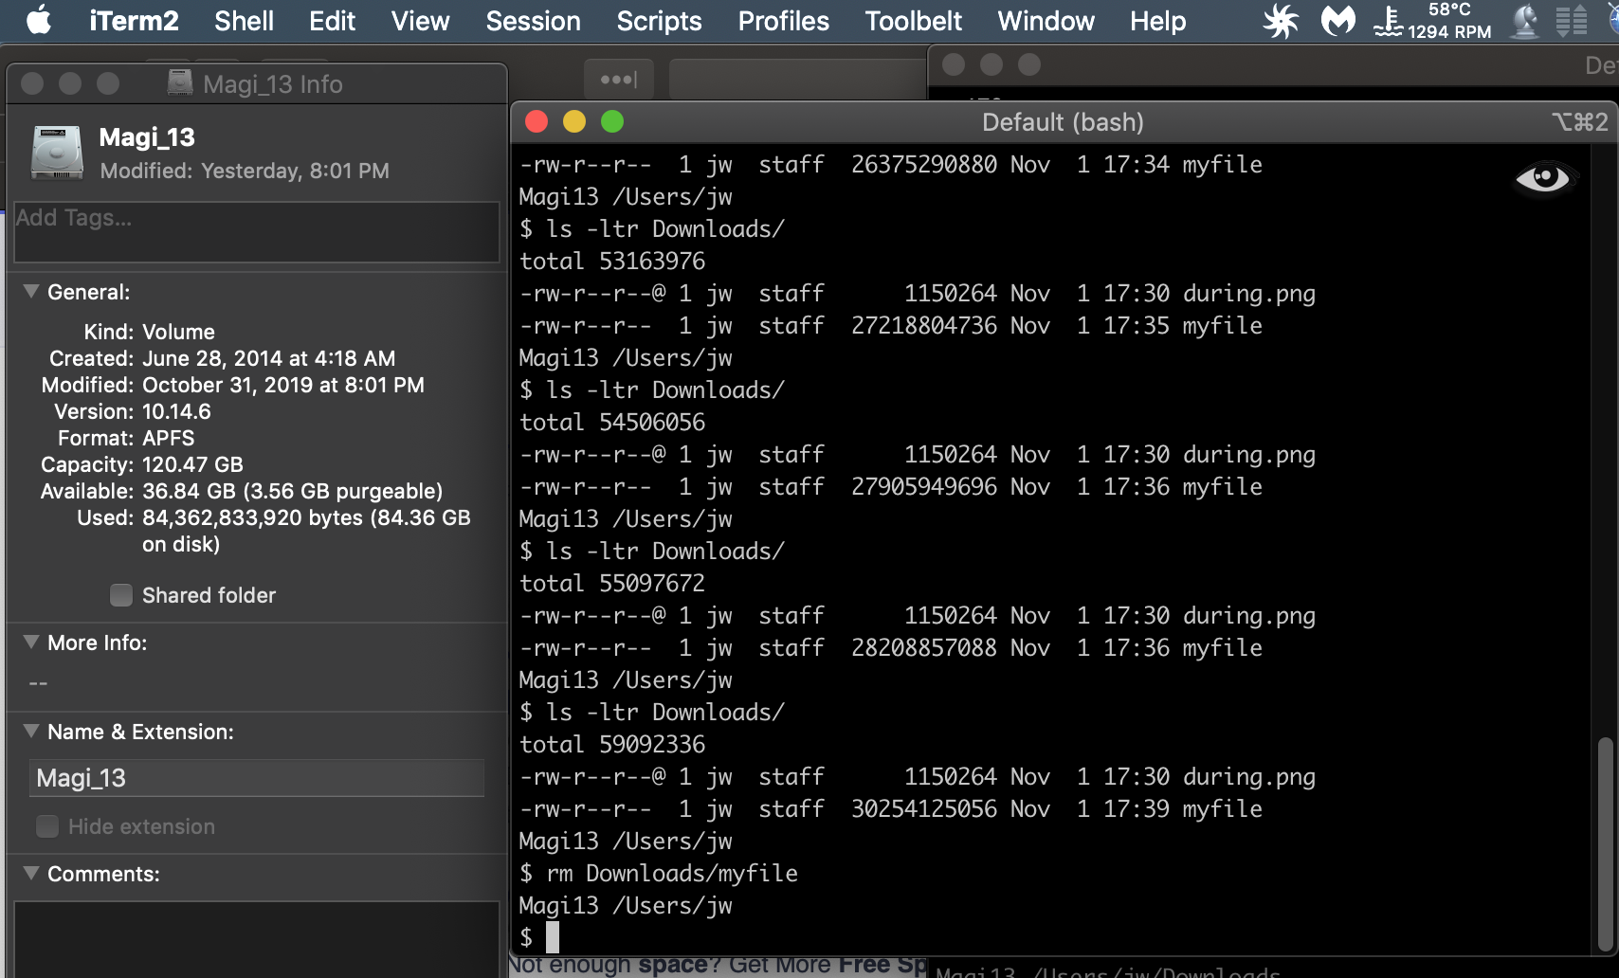Click the Magi_13 name text field

[257, 778]
